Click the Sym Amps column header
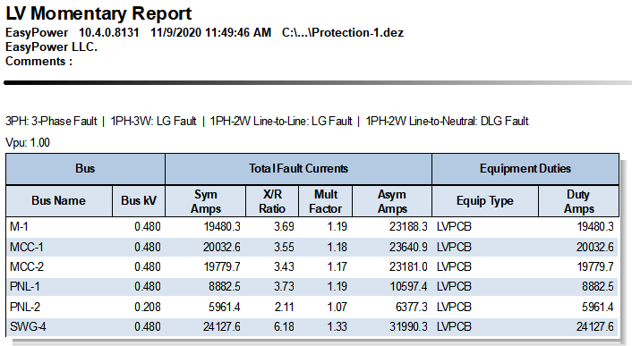This screenshot has width=632, height=346. 206,201
